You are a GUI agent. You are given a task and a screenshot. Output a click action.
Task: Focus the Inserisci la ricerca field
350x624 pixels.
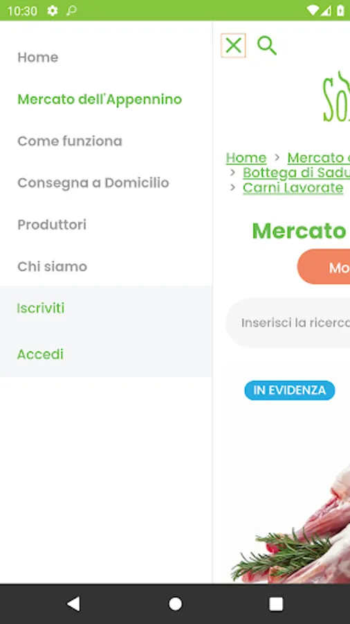(288, 322)
